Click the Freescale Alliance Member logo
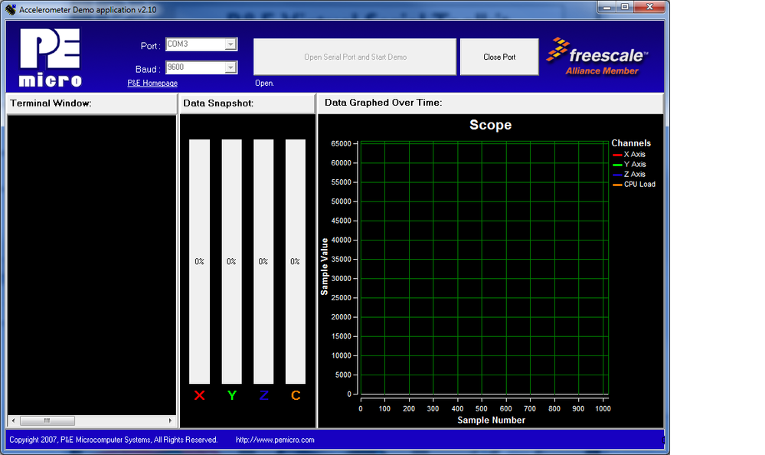 point(597,57)
